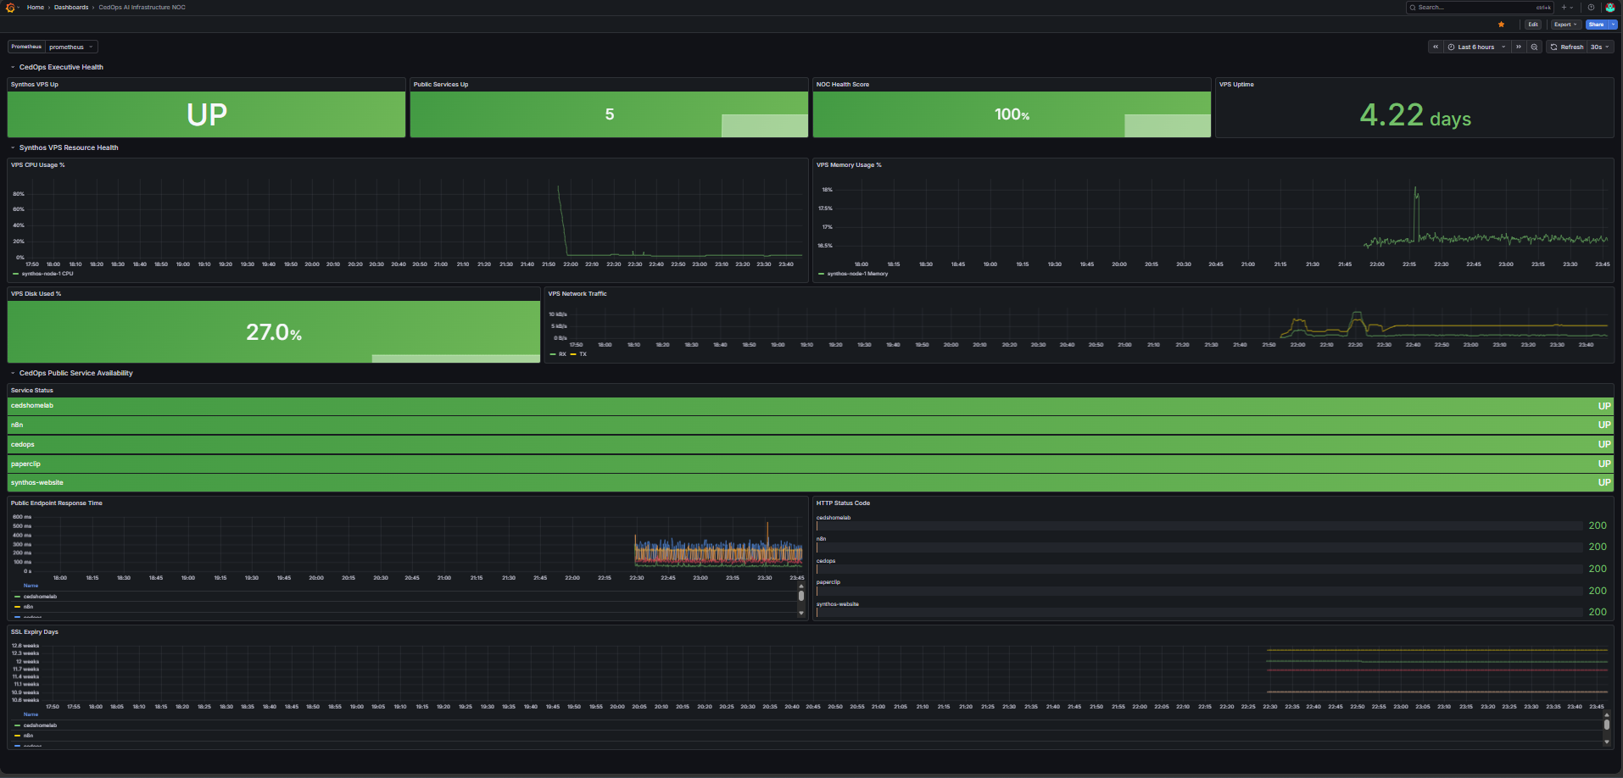The image size is (1623, 778).
Task: Shift time range forward with double-right arrows
Action: pos(1518,47)
